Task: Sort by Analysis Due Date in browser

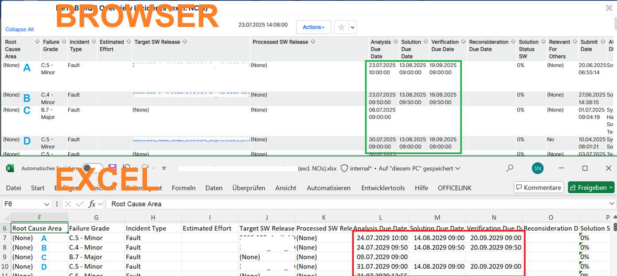Action: pos(395,42)
